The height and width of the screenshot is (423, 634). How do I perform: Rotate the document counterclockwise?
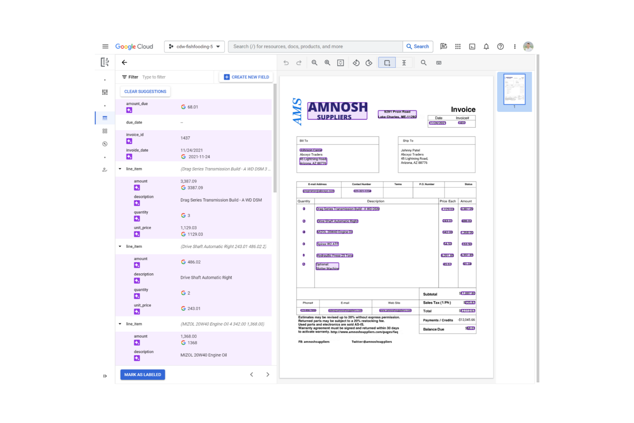tap(356, 63)
